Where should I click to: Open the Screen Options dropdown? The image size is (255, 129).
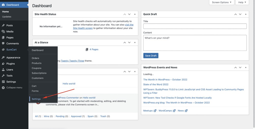221,2
